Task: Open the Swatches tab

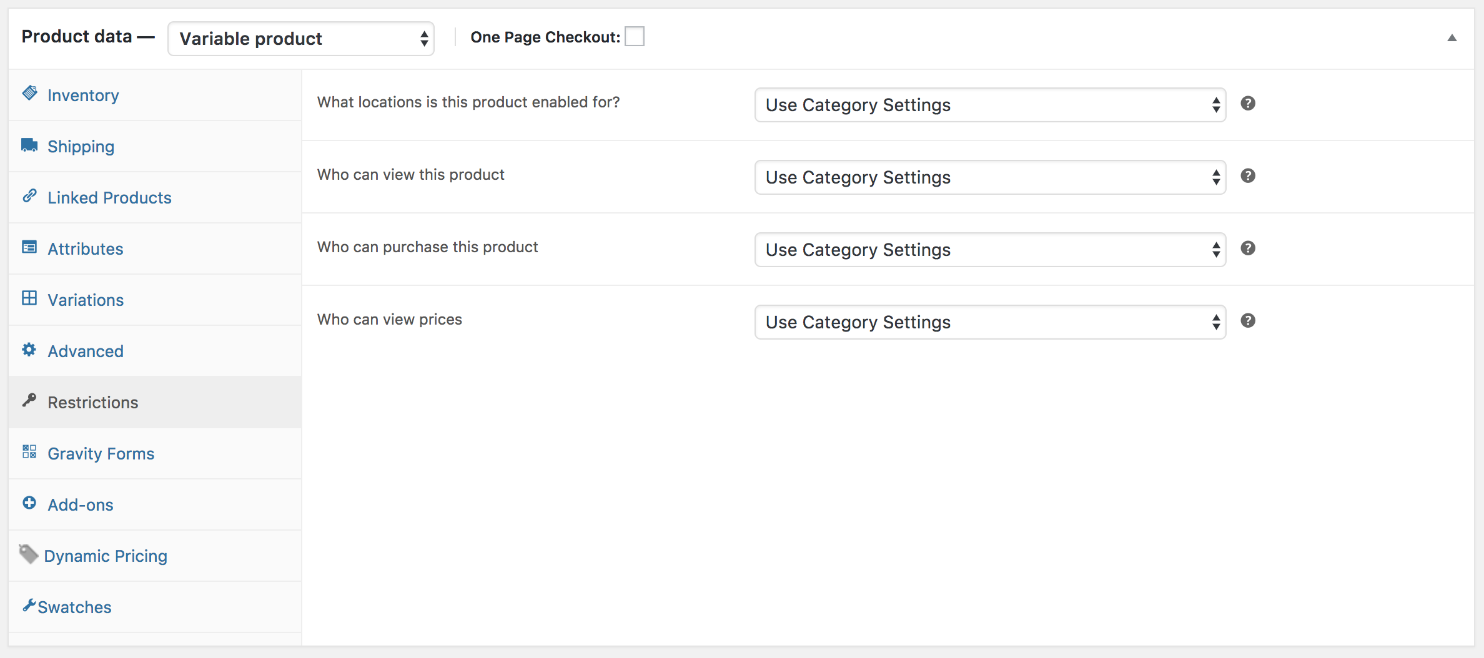Action: (x=74, y=607)
